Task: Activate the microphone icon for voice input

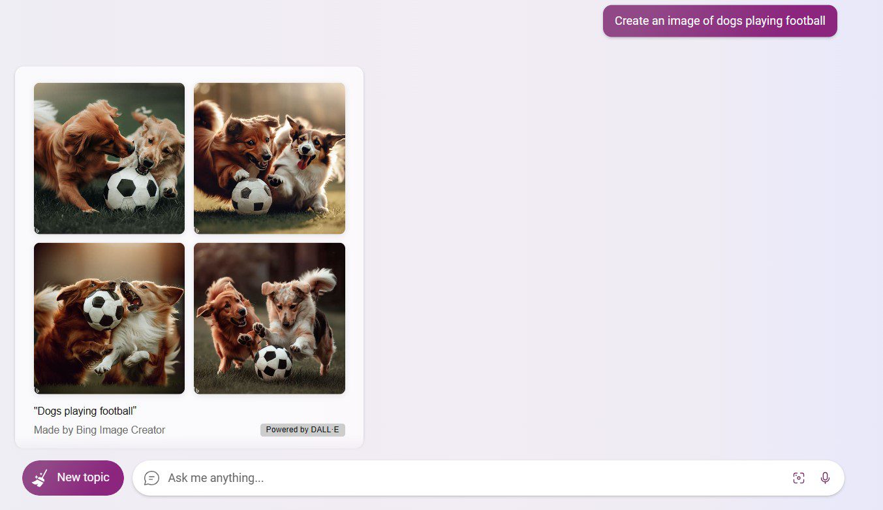Action: 825,477
